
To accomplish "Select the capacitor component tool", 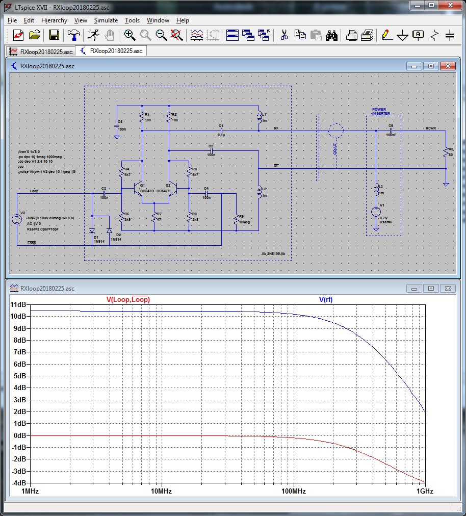I will (450, 35).
